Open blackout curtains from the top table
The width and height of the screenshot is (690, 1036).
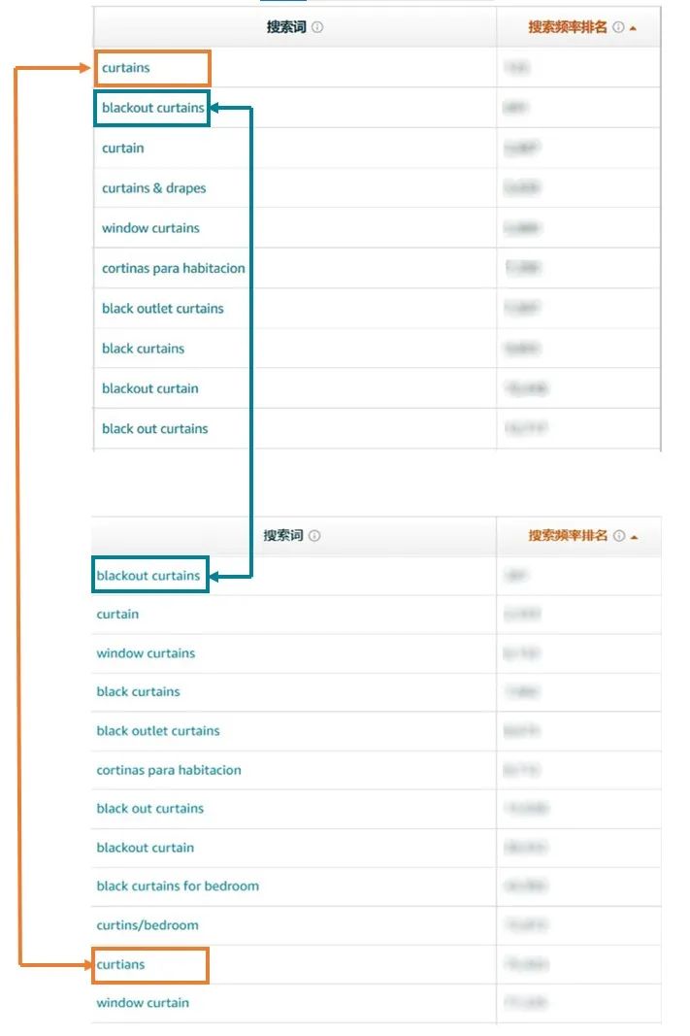click(x=151, y=109)
